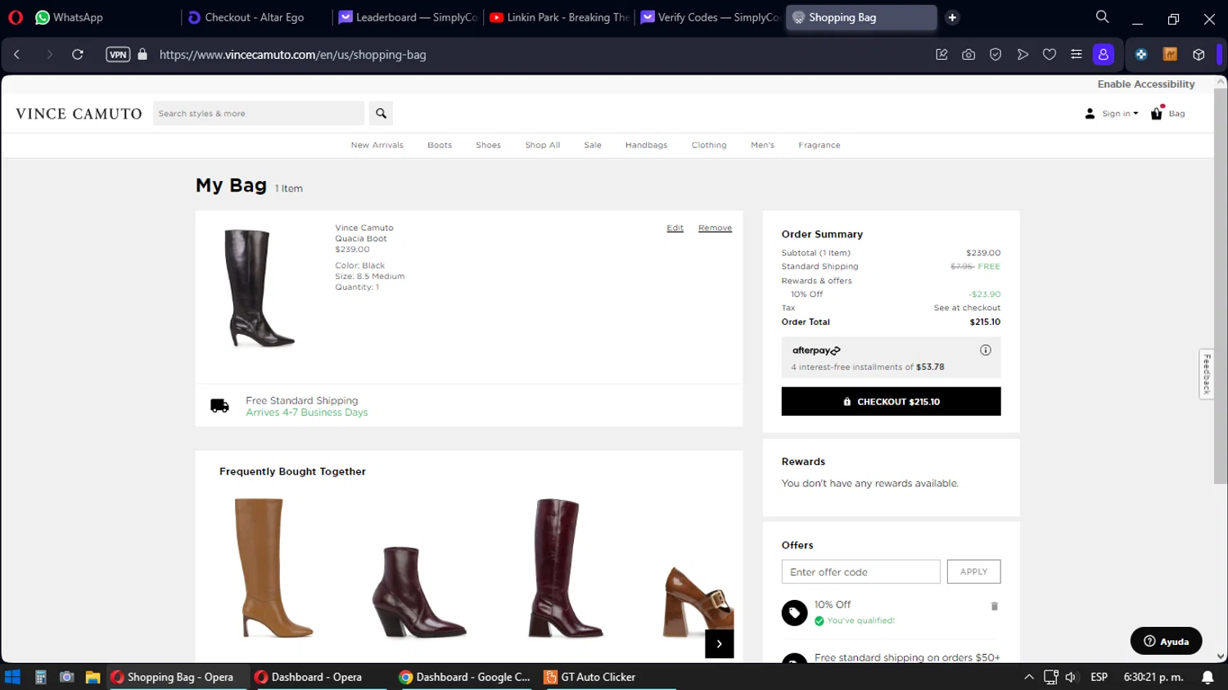This screenshot has width=1228, height=690.
Task: Open the shopping bag icon
Action: (1157, 113)
